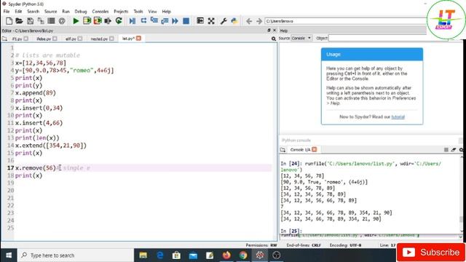Undock the Editor pane
Image resolution: width=466 pixels, height=262 pixels.
click(x=269, y=31)
